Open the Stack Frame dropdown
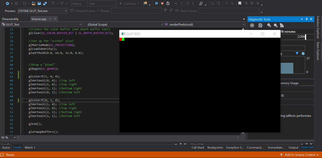Image resolution: width=322 pixels, height=158 pixels. pos(229,11)
